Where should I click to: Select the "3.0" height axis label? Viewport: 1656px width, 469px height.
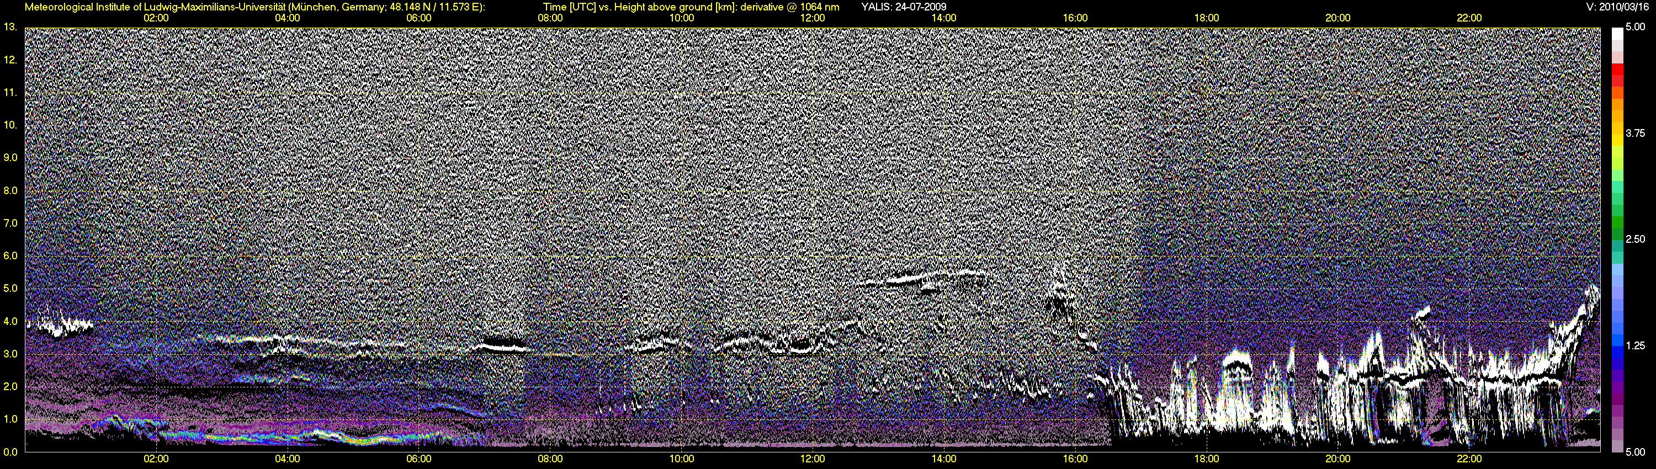point(10,354)
